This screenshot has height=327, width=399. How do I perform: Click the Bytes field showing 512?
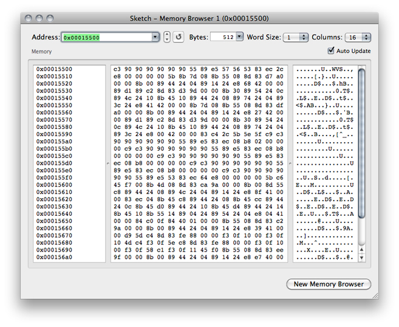pos(223,37)
